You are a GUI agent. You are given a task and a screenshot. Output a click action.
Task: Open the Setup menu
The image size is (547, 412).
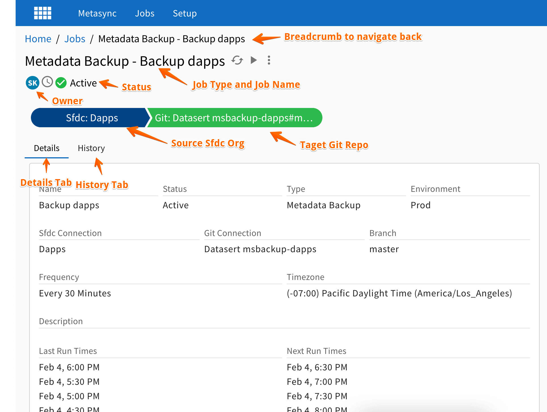tap(185, 13)
